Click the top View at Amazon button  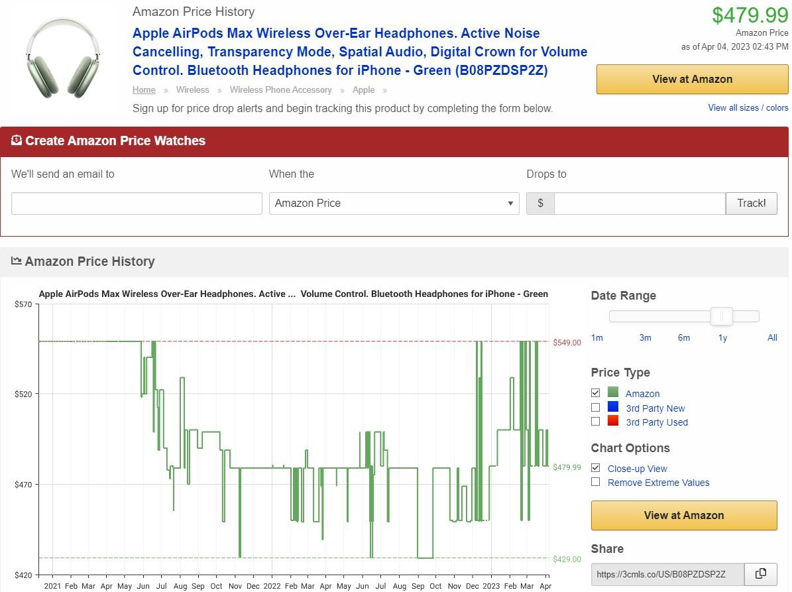(x=692, y=80)
